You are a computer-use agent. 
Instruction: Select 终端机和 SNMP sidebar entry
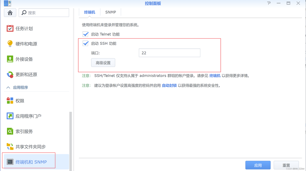click(36, 162)
